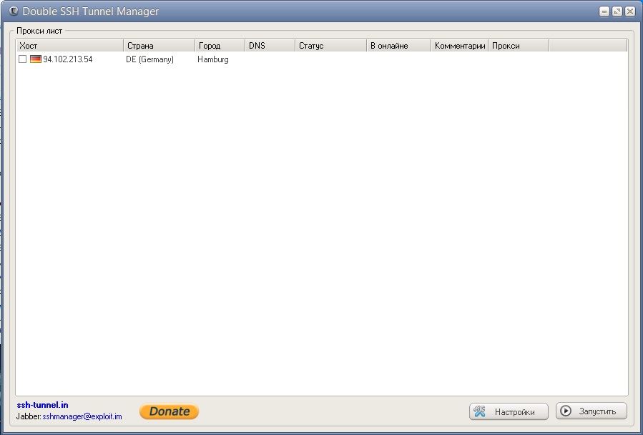Click the Комментарии column header
Viewport: 643px width, 435px height.
460,46
